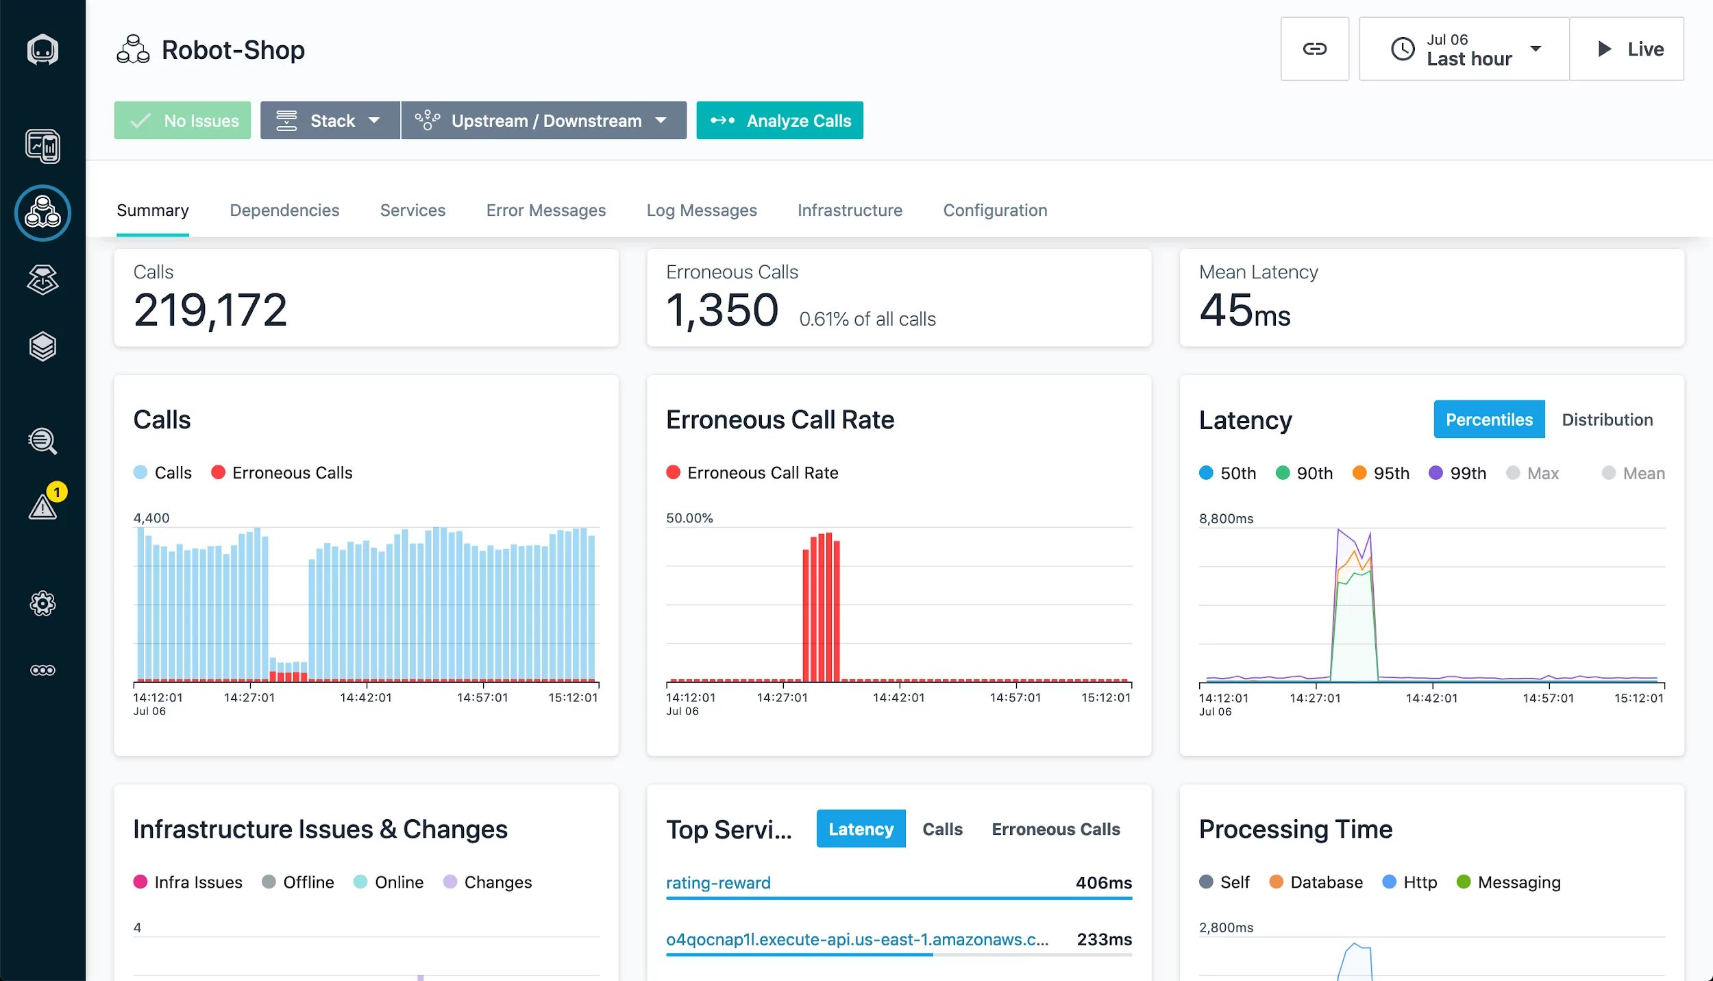Click the Analyze Calls button
Viewport: 1713px width, 981px height.
(x=779, y=121)
